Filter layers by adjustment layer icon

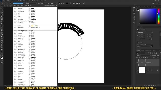[150, 53]
